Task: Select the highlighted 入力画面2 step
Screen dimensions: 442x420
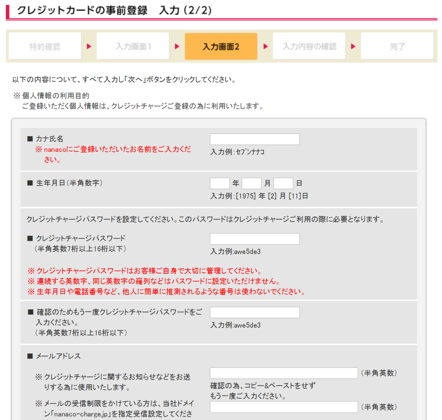Action: coord(221,46)
